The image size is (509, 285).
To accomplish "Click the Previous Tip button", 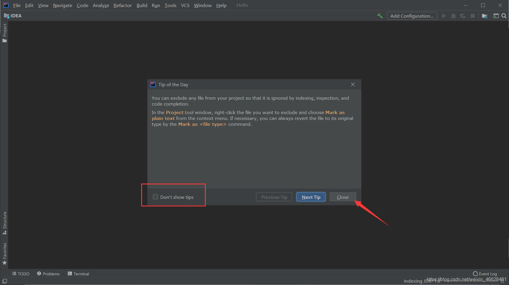I will [274, 197].
